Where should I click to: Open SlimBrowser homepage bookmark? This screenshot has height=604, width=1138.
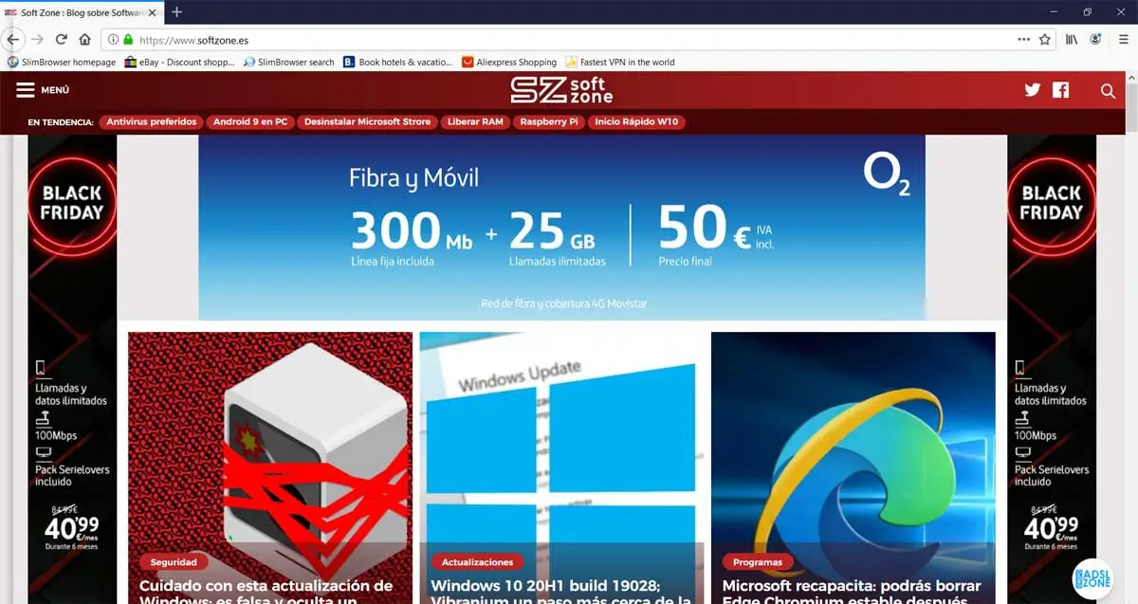pyautogui.click(x=62, y=62)
